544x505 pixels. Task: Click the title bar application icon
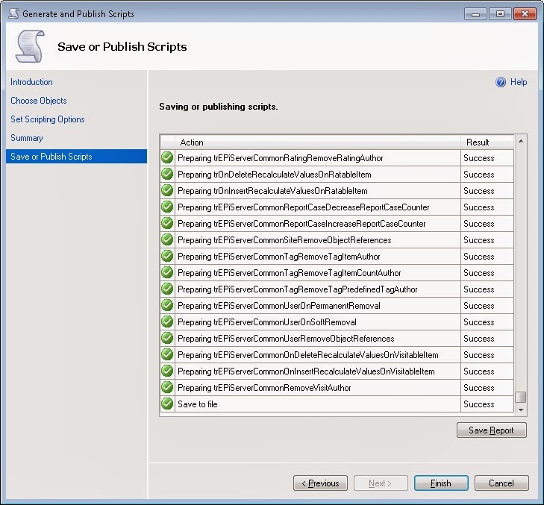coord(13,13)
